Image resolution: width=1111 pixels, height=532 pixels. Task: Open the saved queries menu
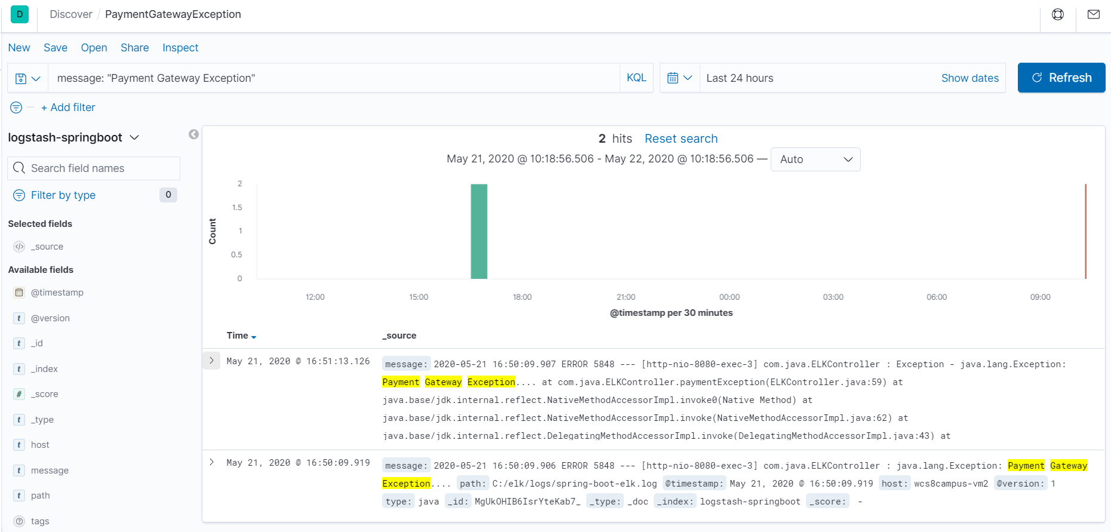point(28,78)
